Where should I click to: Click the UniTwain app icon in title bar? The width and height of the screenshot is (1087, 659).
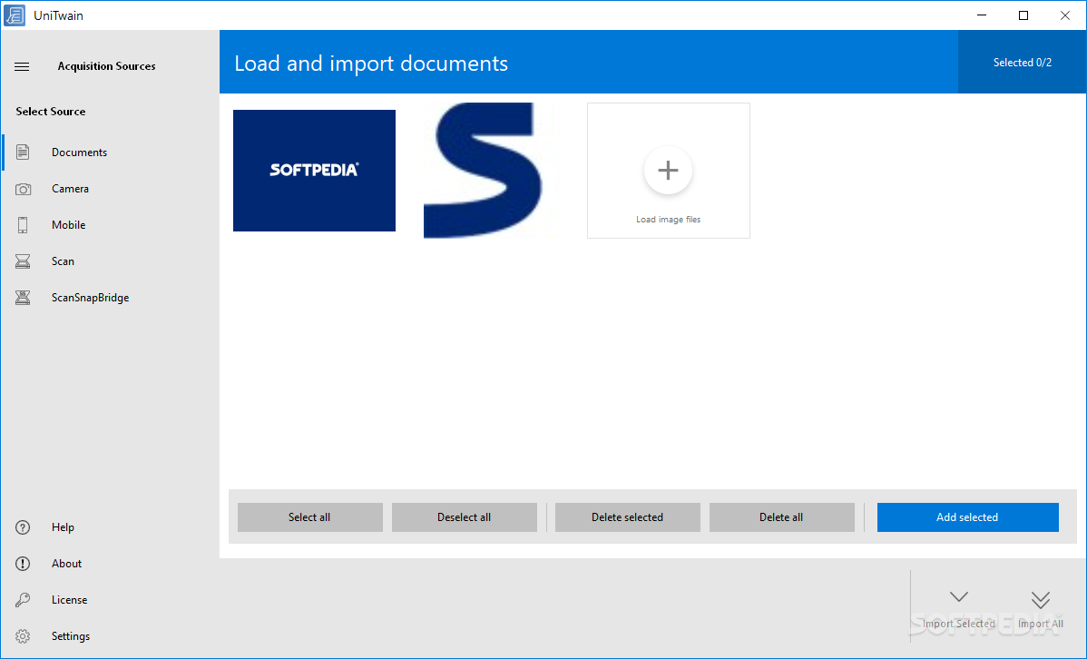(15, 15)
